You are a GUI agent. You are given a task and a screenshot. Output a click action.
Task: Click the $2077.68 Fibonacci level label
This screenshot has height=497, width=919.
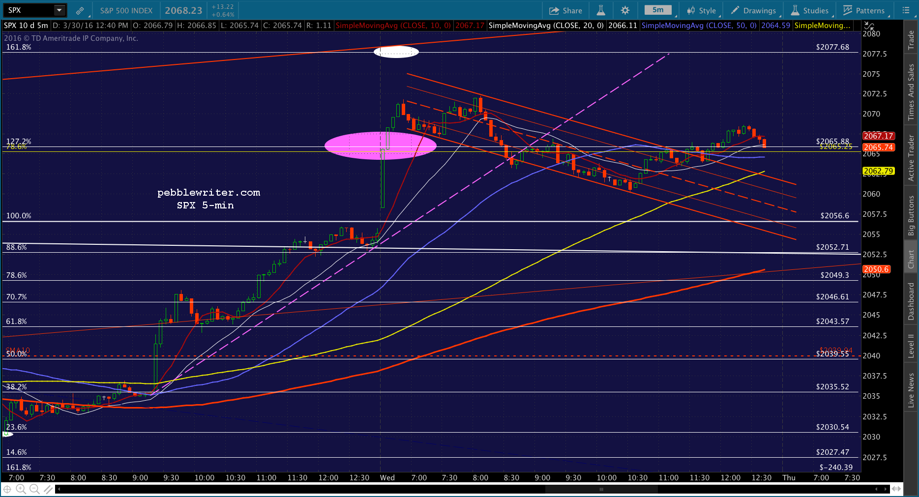[x=832, y=47]
